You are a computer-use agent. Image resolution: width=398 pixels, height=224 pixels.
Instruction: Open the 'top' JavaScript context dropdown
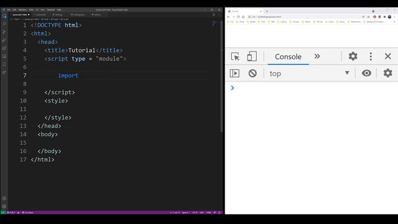point(310,73)
